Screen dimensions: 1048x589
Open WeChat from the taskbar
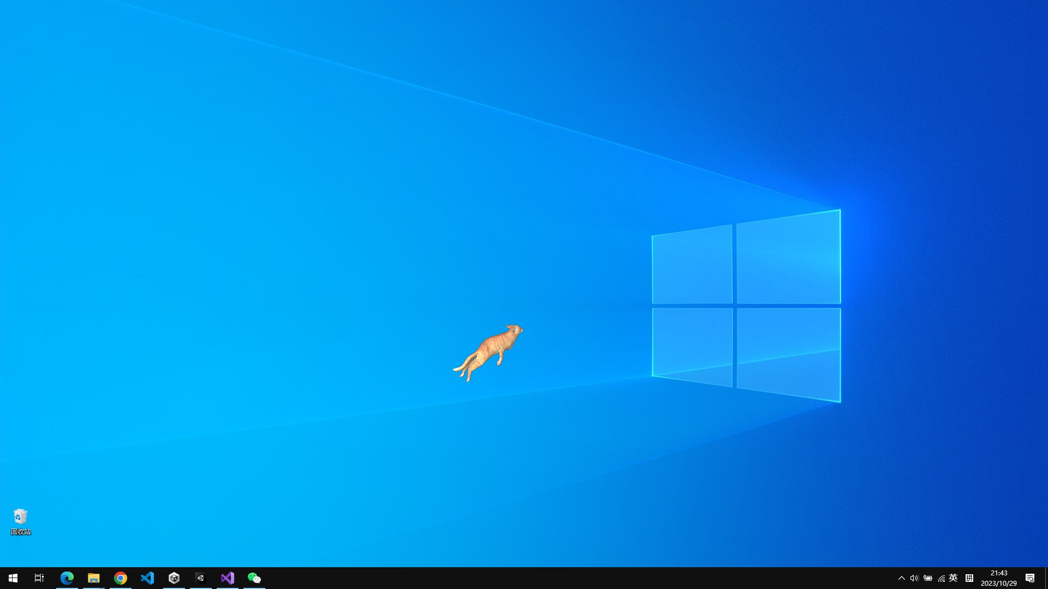click(x=254, y=578)
